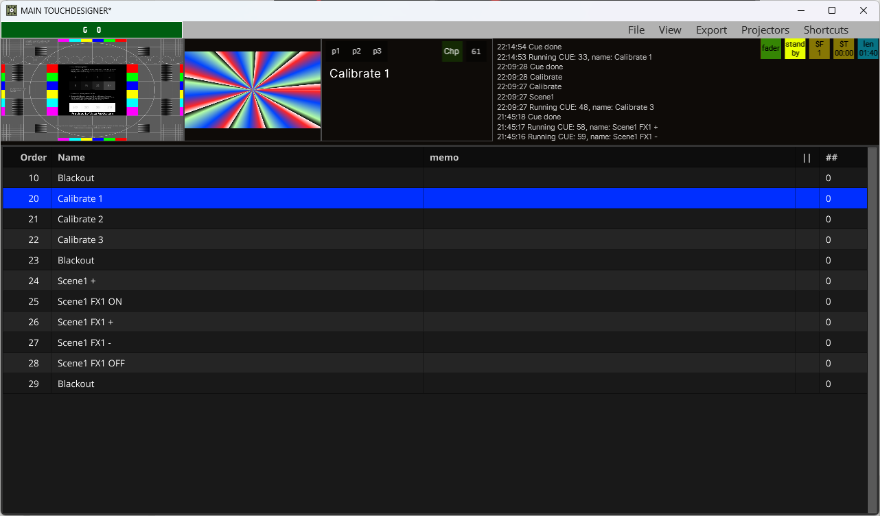Click the log line Running CUE: 58
Image resolution: width=880 pixels, height=516 pixels.
577,127
